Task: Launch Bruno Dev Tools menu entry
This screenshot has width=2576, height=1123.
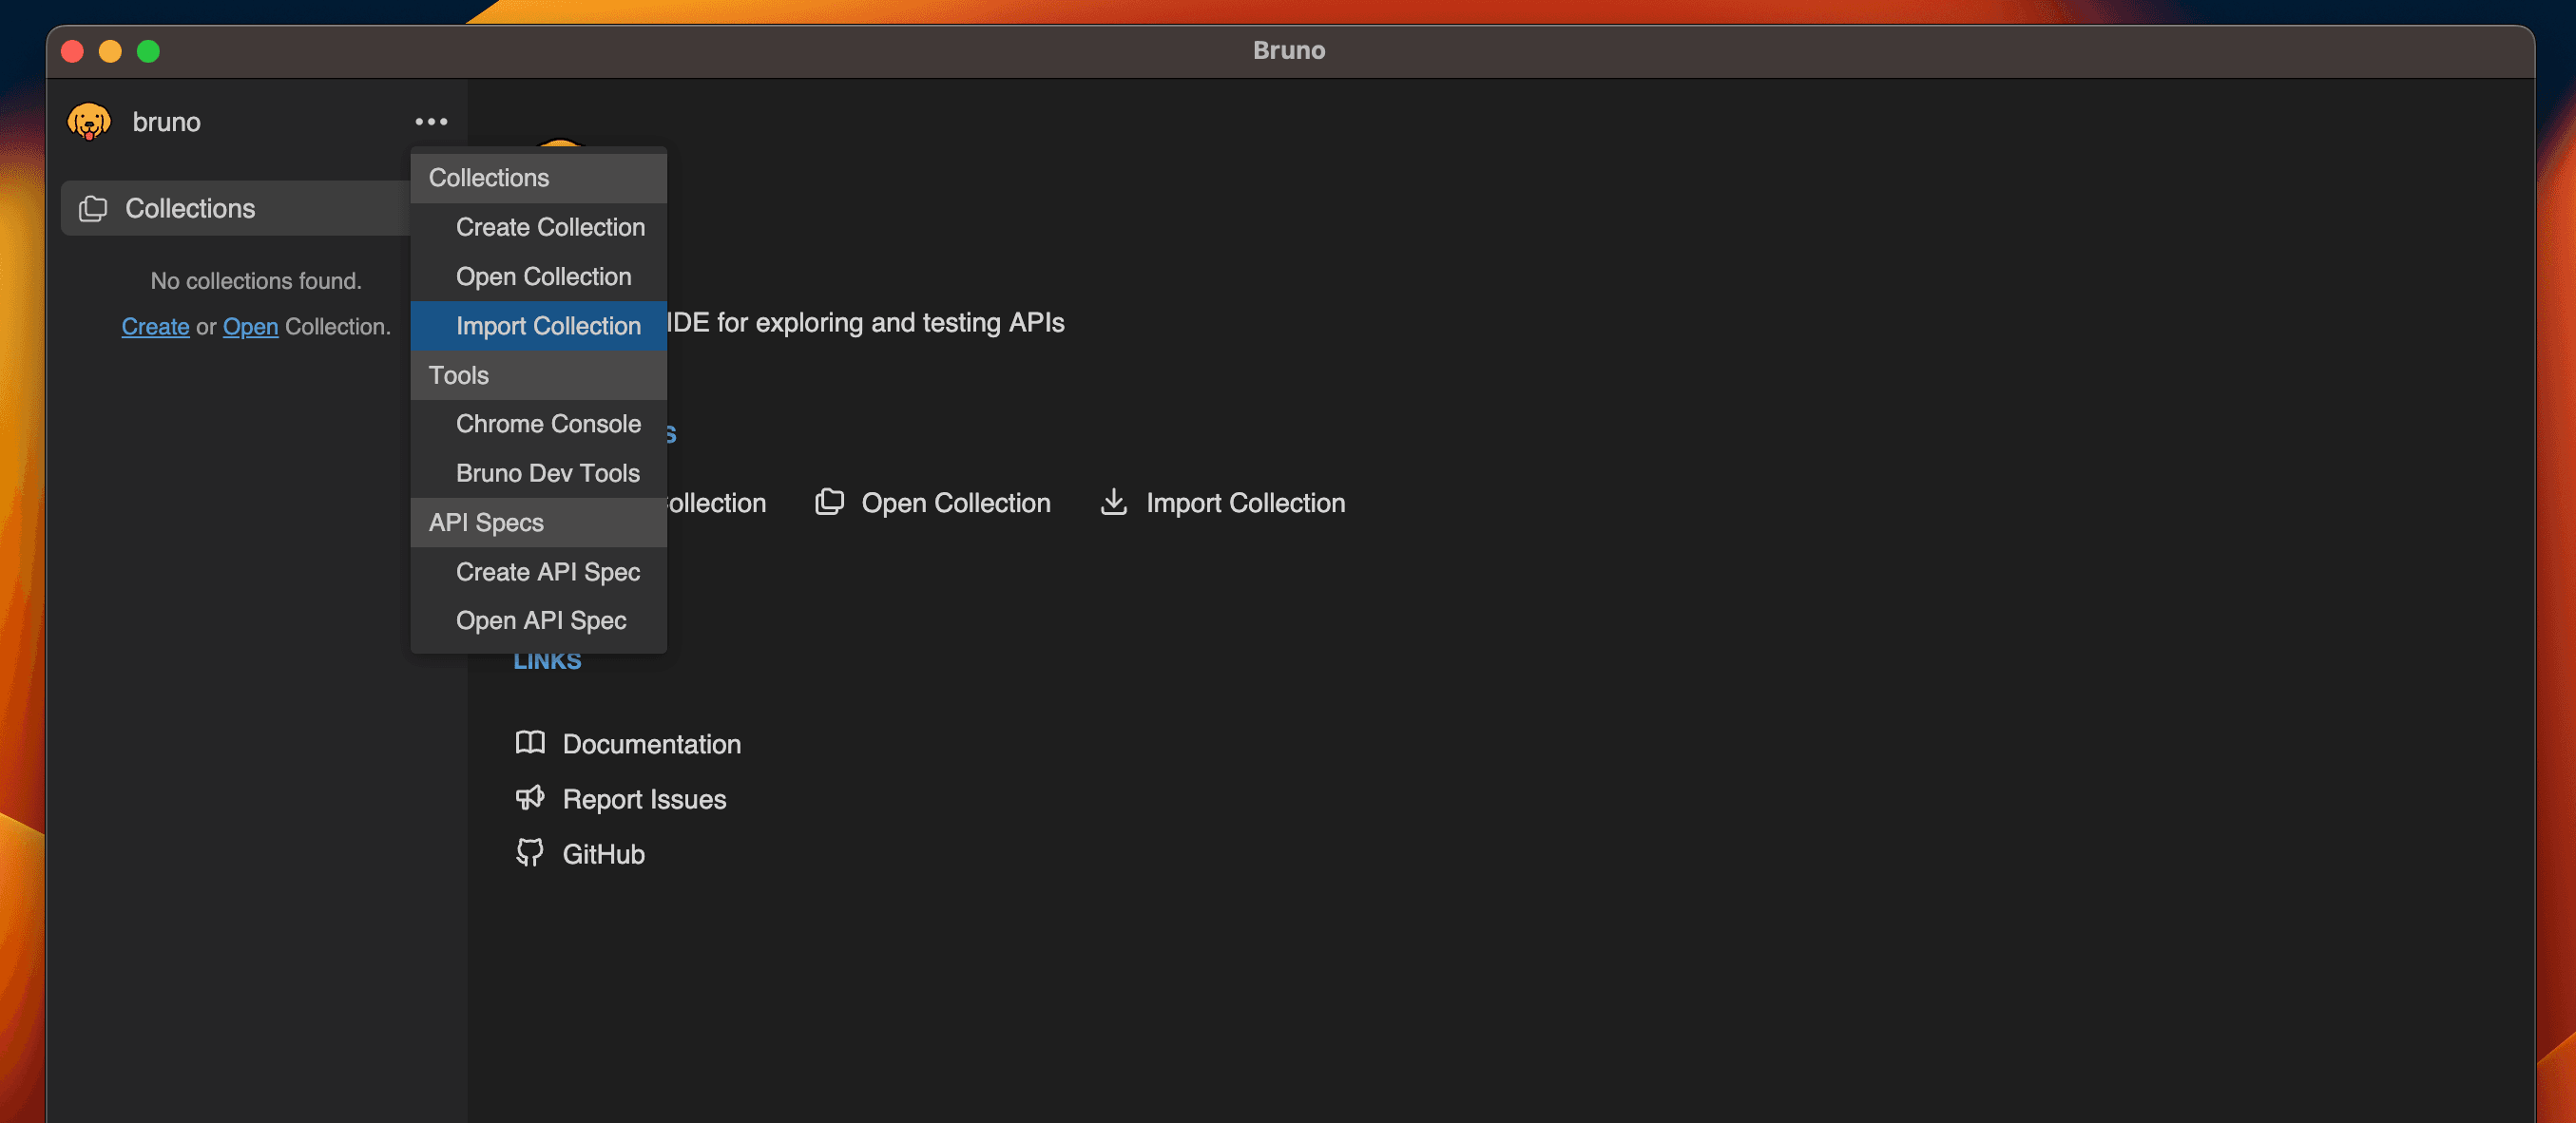Action: [x=547, y=473]
